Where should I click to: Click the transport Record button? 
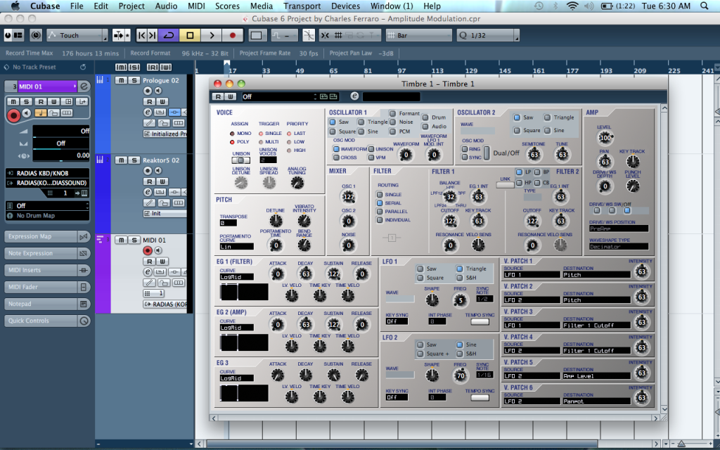[x=232, y=35]
